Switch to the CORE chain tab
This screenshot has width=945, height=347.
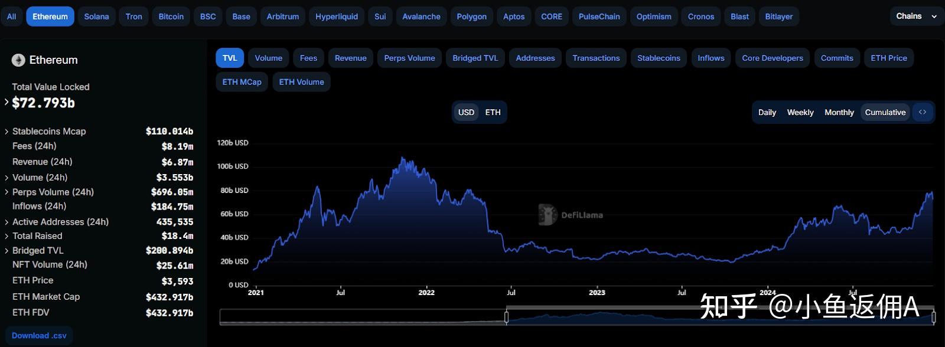coord(552,17)
